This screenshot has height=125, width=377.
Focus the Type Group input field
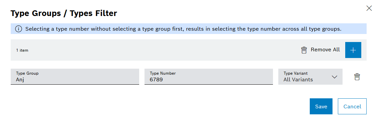pos(75,77)
